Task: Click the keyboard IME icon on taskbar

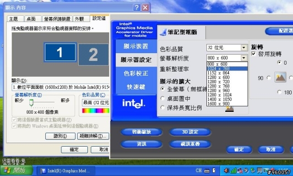Action: point(206,170)
